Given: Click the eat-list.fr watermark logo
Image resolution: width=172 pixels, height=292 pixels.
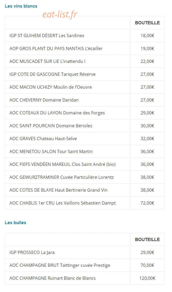Looking at the screenshot, I should tap(60, 14).
